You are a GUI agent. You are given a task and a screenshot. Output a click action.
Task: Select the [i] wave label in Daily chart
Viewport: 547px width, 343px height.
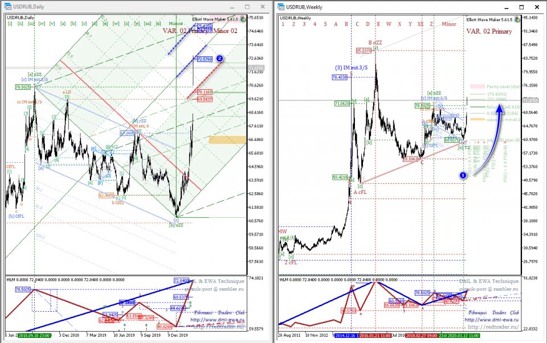[x=10, y=24]
